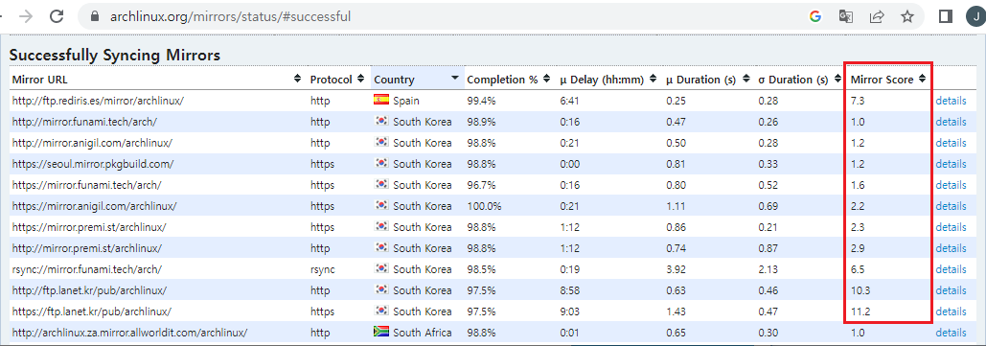Click the 8:58 delay value

(x=569, y=290)
